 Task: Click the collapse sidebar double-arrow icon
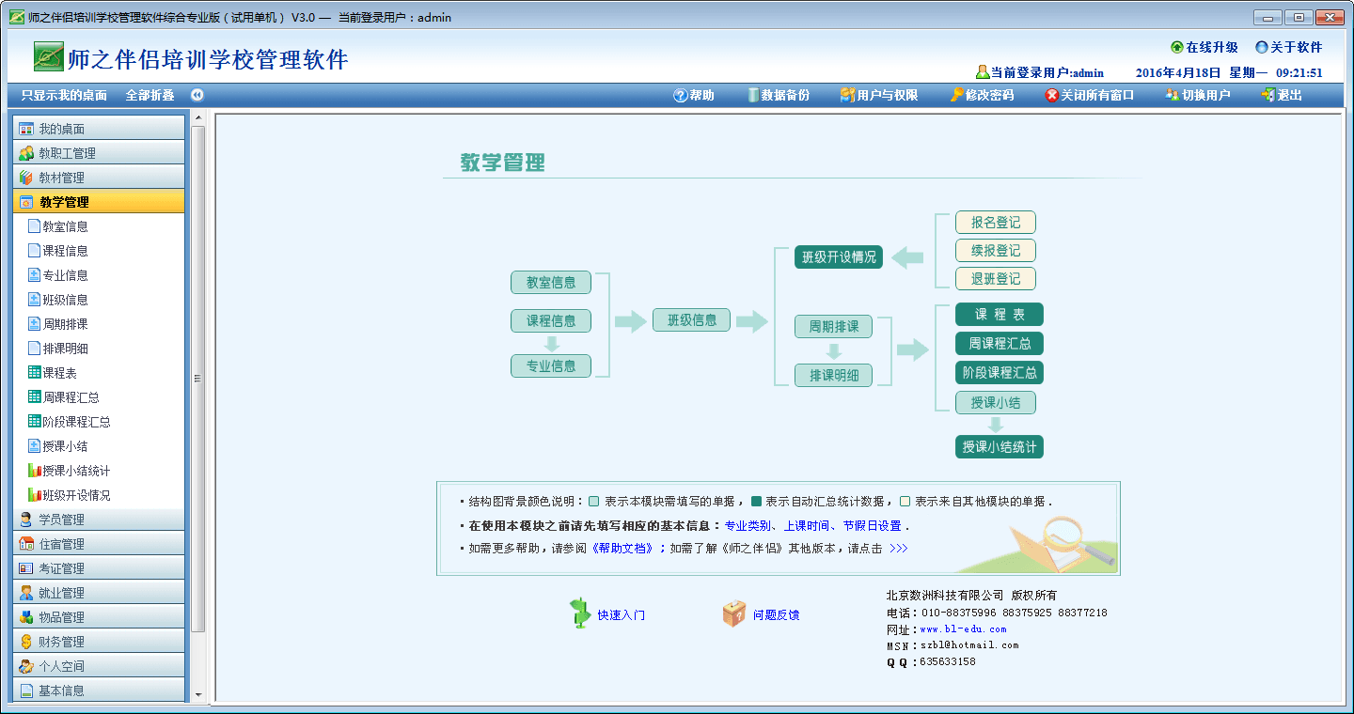click(197, 95)
